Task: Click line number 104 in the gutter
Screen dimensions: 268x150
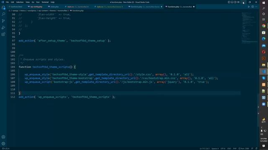Action: [13, 67]
